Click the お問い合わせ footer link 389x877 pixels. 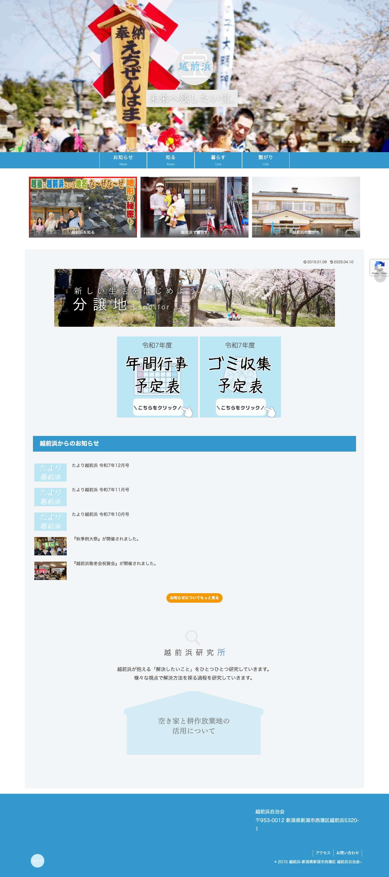point(347,853)
